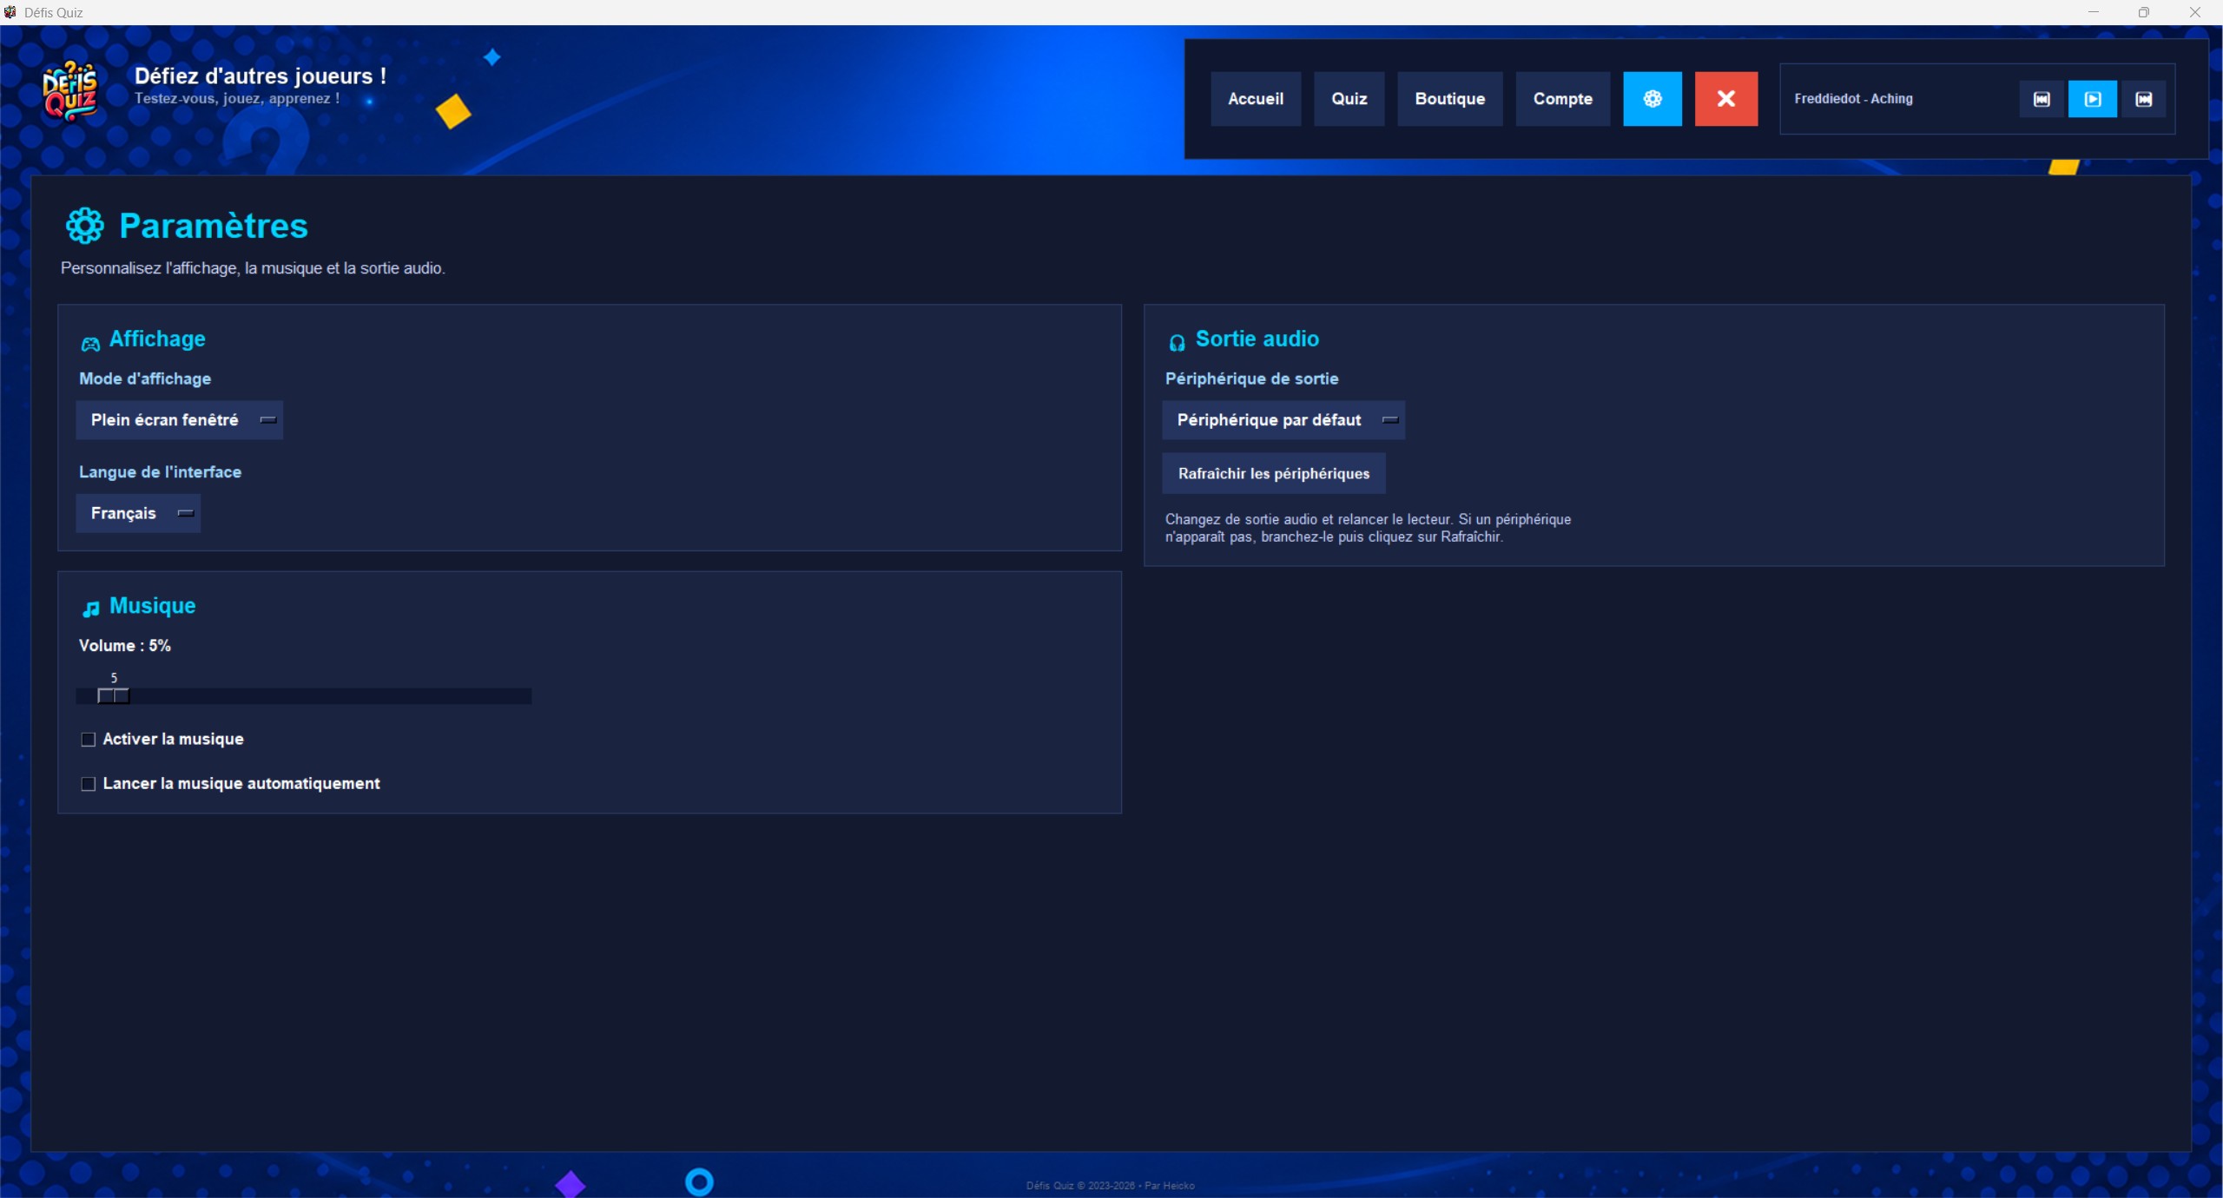Open the Quiz section
Screen dimensions: 2223x1198
point(1349,99)
